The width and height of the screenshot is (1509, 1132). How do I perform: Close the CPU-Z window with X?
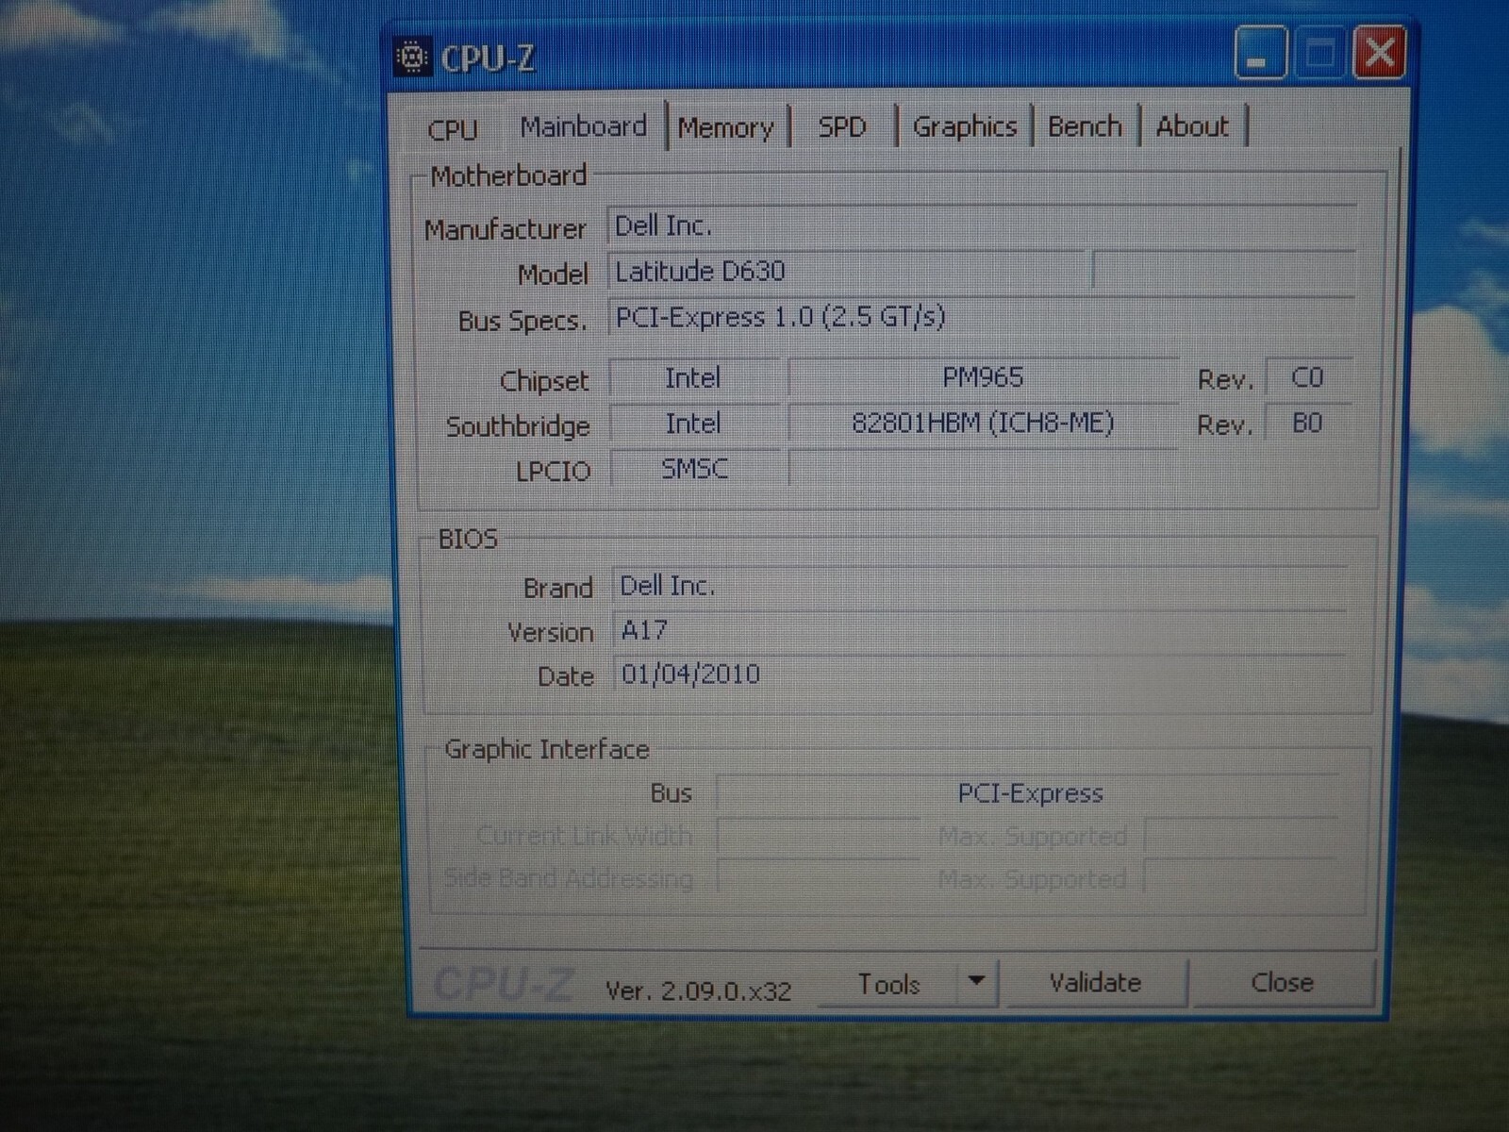1380,53
